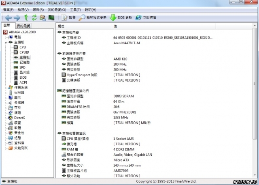
Task: Click the 伺服器 server icon
Action: [11, 92]
